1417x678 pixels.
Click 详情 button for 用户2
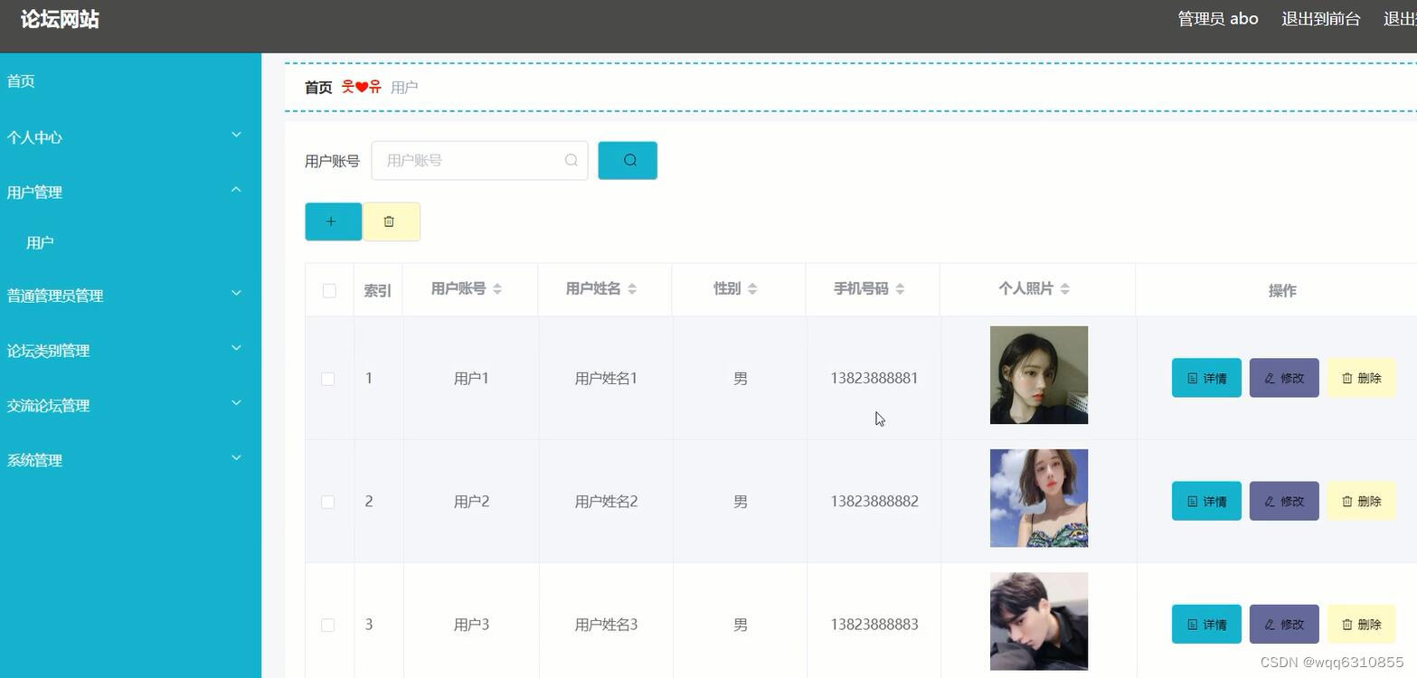(1206, 501)
